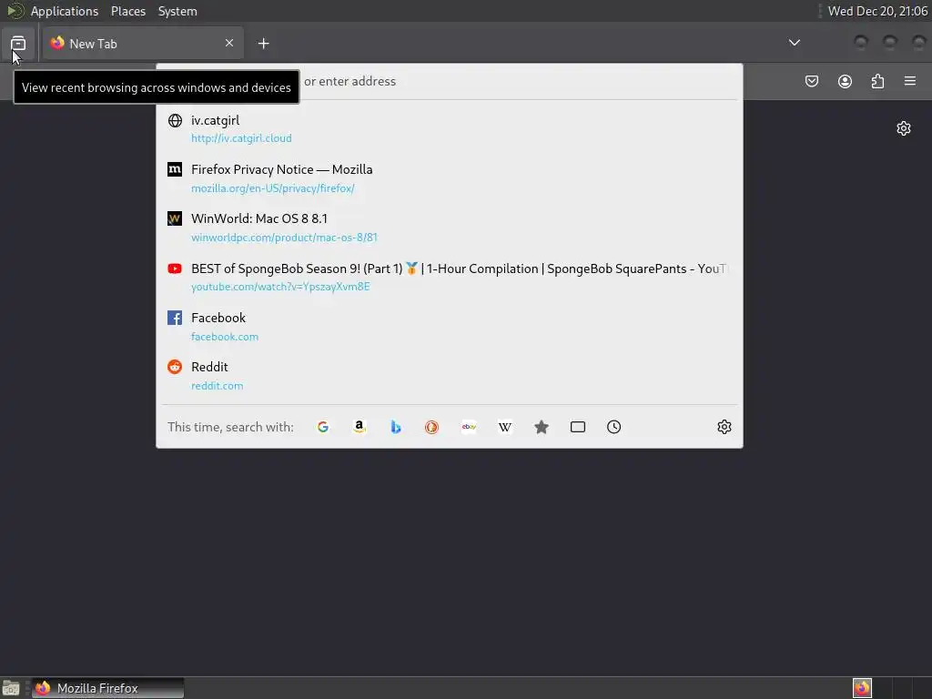
Task: Search this time with DuckDuckGo
Action: coord(431,427)
